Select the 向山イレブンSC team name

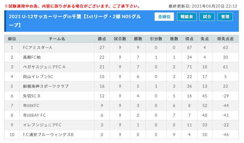[38, 76]
